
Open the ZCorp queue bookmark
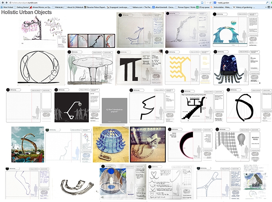203,7
